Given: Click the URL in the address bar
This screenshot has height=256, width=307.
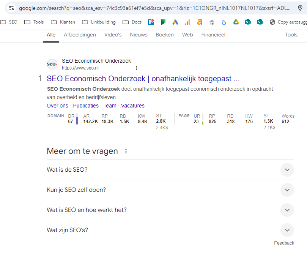Looking at the screenshot, I should pyautogui.click(x=152, y=8).
